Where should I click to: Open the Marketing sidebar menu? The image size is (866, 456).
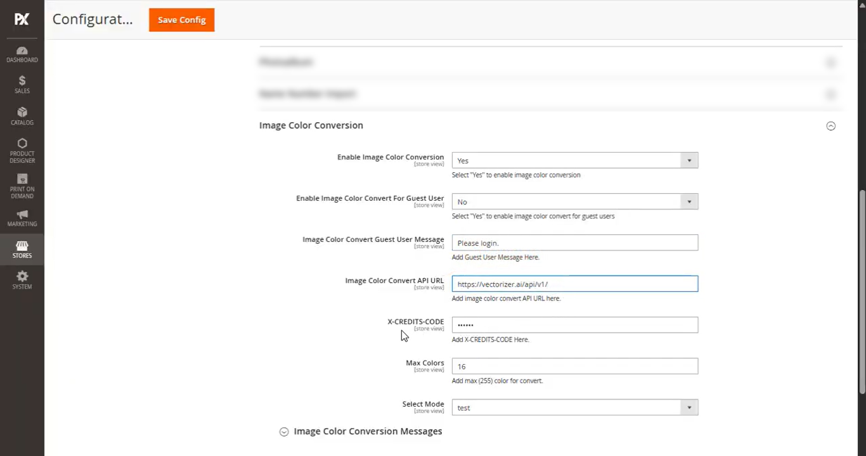[22, 218]
